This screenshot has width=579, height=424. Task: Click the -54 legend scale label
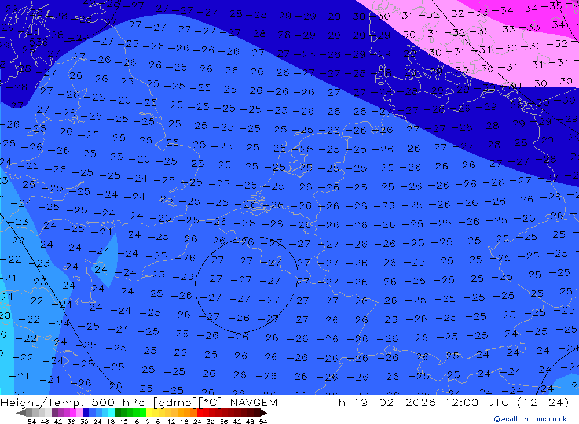(29, 422)
